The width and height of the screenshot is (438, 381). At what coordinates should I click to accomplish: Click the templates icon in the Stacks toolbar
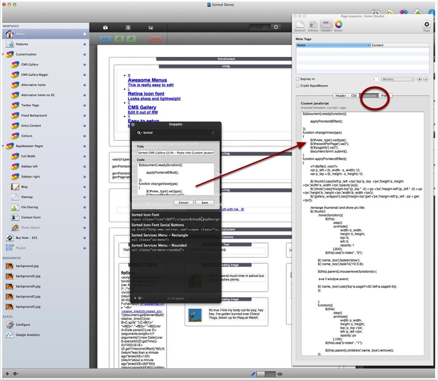[x=128, y=28]
